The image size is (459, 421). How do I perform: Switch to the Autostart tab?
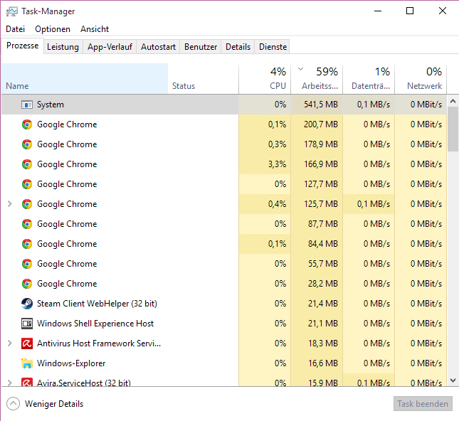click(x=158, y=47)
